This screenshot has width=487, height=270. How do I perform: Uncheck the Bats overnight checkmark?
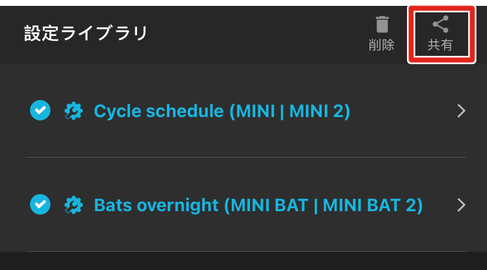(x=39, y=204)
